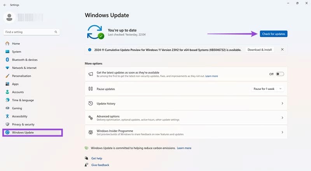Screen dimensions: 311x171
Task: Click the Gaming controller icon
Action: coord(7,108)
